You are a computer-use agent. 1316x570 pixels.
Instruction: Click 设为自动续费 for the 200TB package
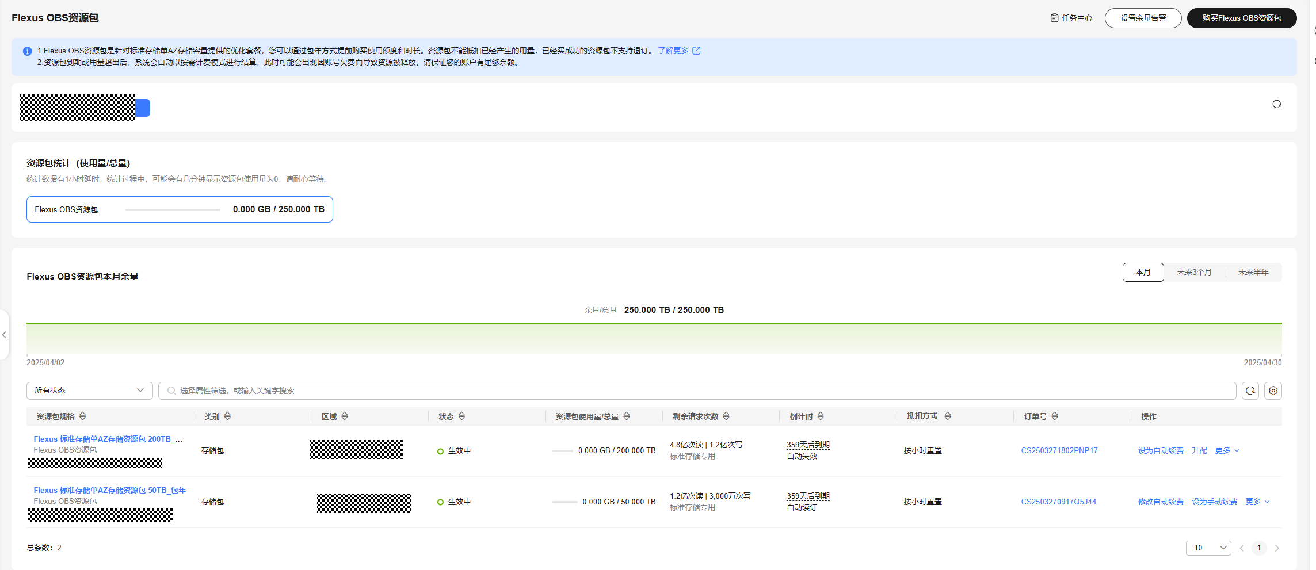pos(1161,450)
